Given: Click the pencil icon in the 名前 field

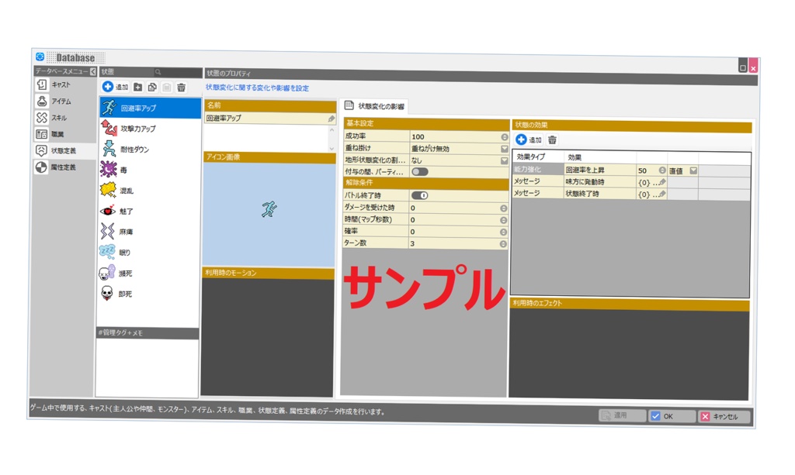Looking at the screenshot, I should point(331,119).
